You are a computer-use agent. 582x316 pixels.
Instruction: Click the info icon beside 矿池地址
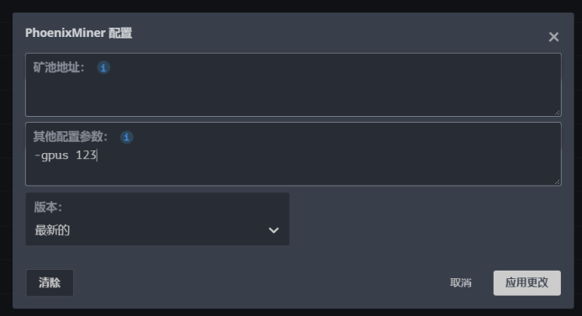click(x=103, y=67)
